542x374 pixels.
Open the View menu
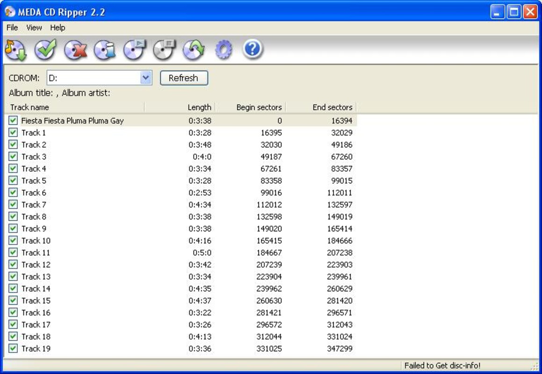[34, 28]
